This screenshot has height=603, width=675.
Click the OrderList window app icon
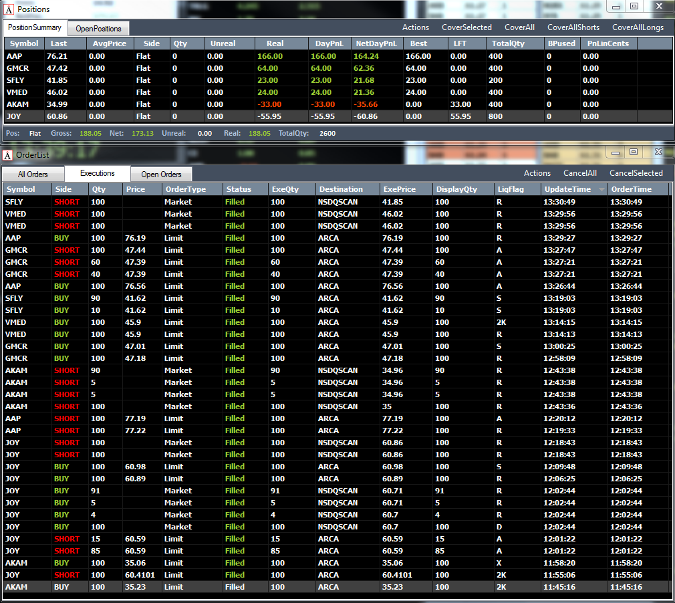point(7,155)
